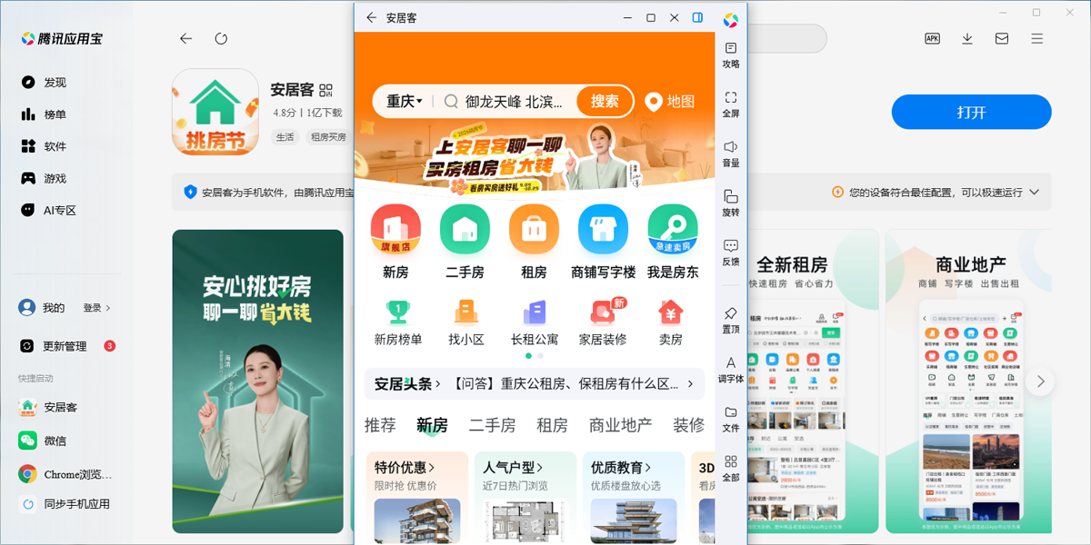Image resolution: width=1091 pixels, height=545 pixels.
Task: Open the 商铺写字楼 category icon
Action: pyautogui.click(x=603, y=229)
